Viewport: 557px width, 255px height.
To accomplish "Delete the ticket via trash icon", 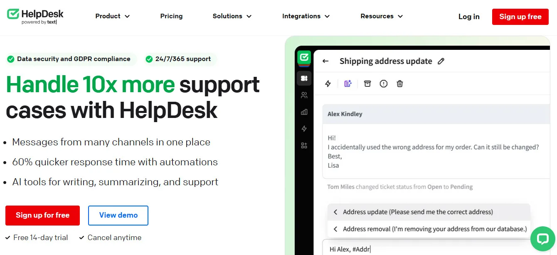I will (x=399, y=83).
